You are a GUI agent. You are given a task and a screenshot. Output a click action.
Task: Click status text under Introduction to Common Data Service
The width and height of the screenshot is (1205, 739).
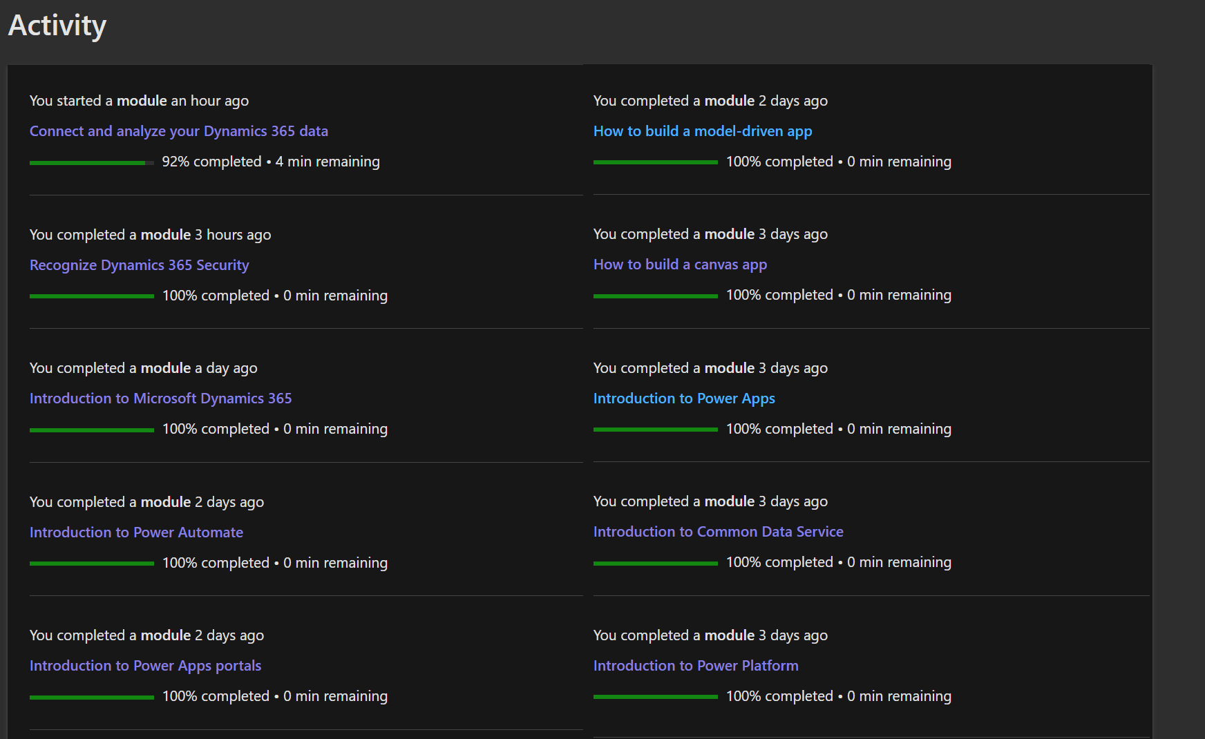839,562
